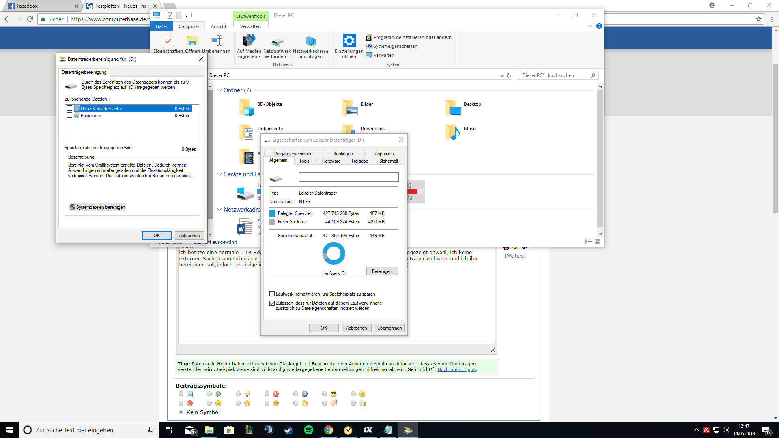Collapse the Geräte und Laufwerke section
This screenshot has width=779, height=438.
pyautogui.click(x=219, y=174)
